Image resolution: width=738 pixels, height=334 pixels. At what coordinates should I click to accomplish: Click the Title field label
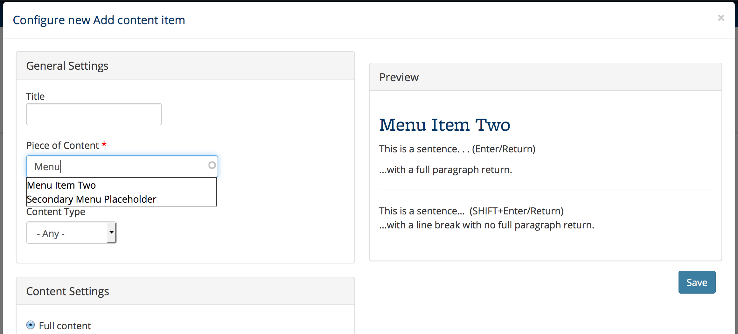coord(35,96)
